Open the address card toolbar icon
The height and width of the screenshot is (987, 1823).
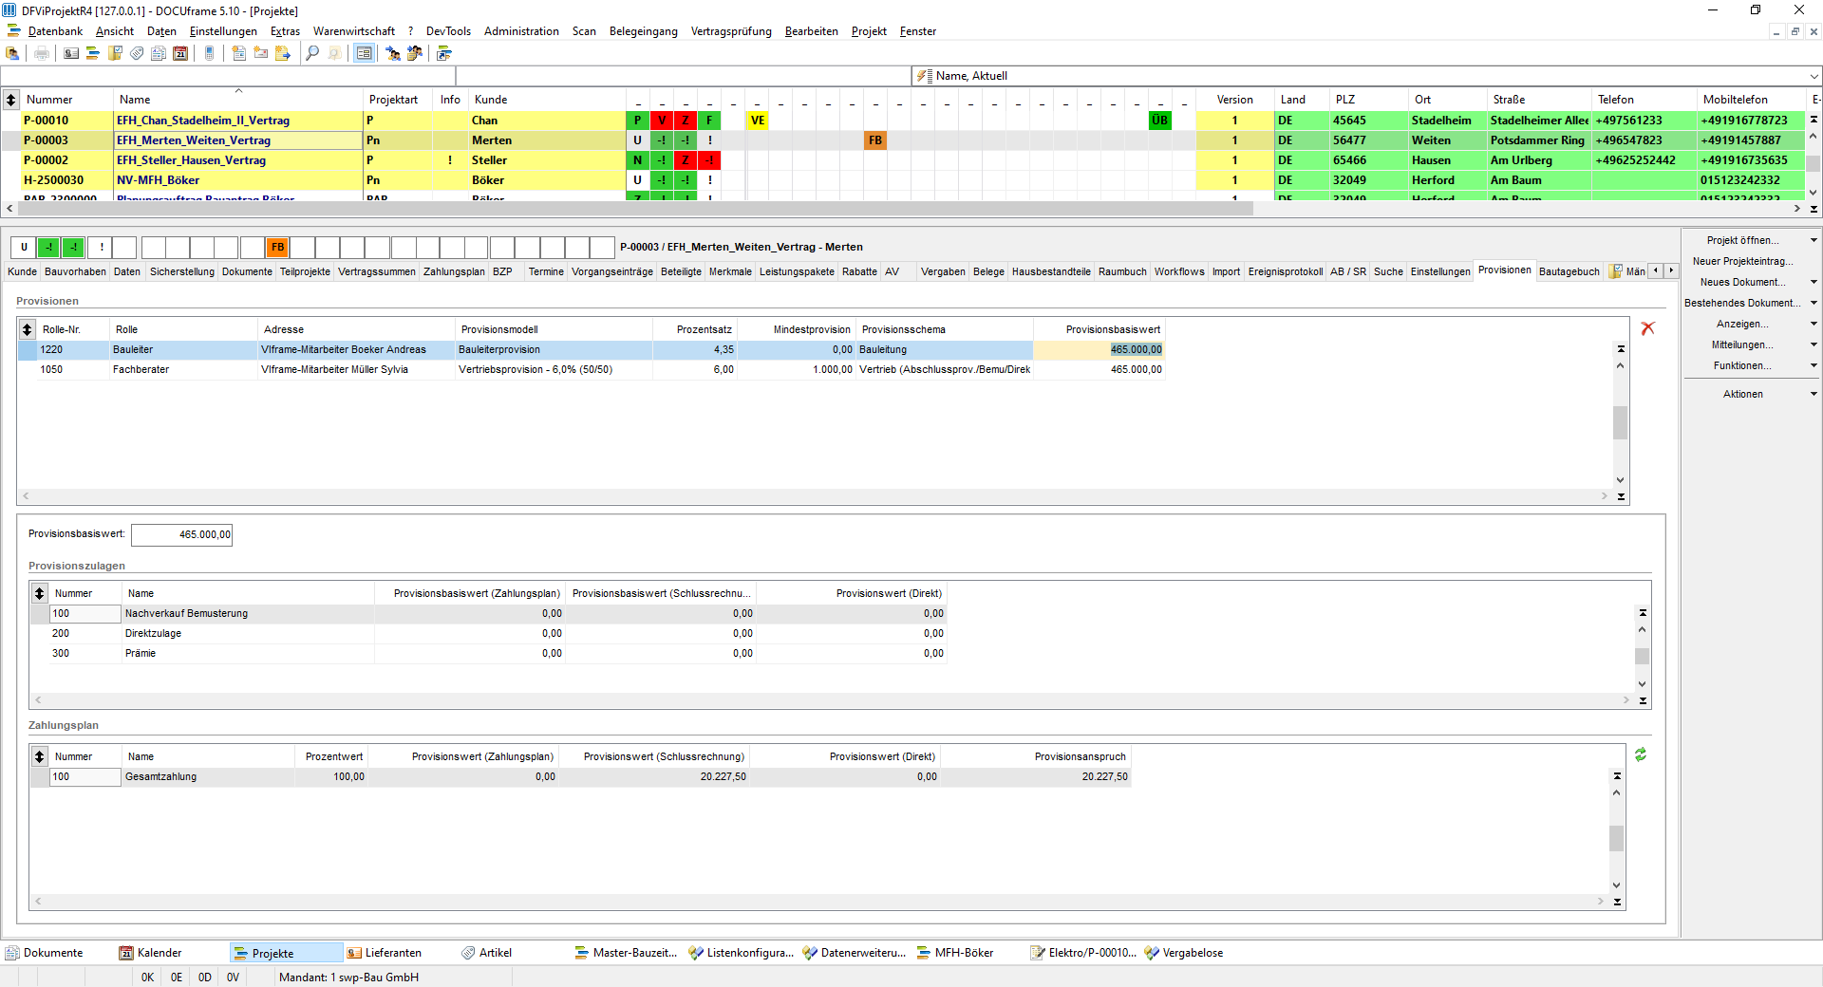pos(71,53)
